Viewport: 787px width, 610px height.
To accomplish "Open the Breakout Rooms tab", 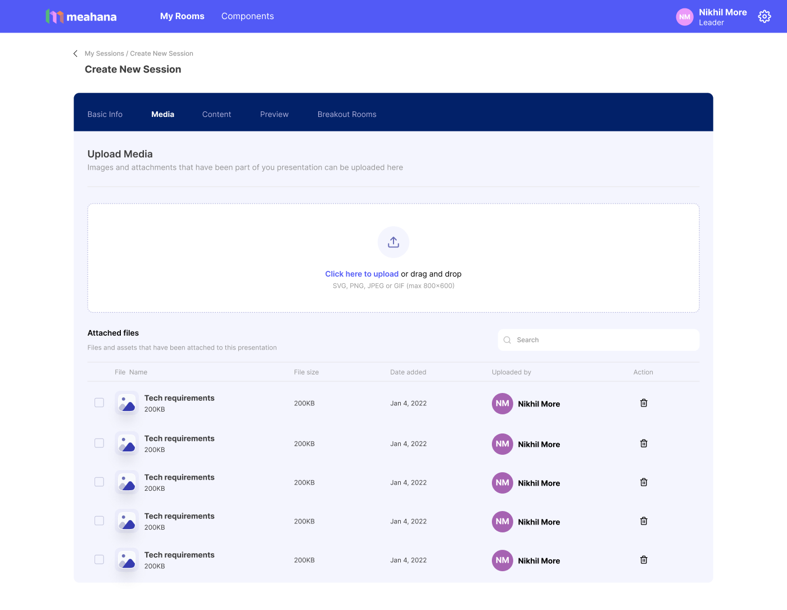I will click(x=347, y=114).
